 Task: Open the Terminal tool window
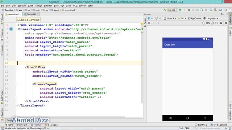(x=36, y=125)
